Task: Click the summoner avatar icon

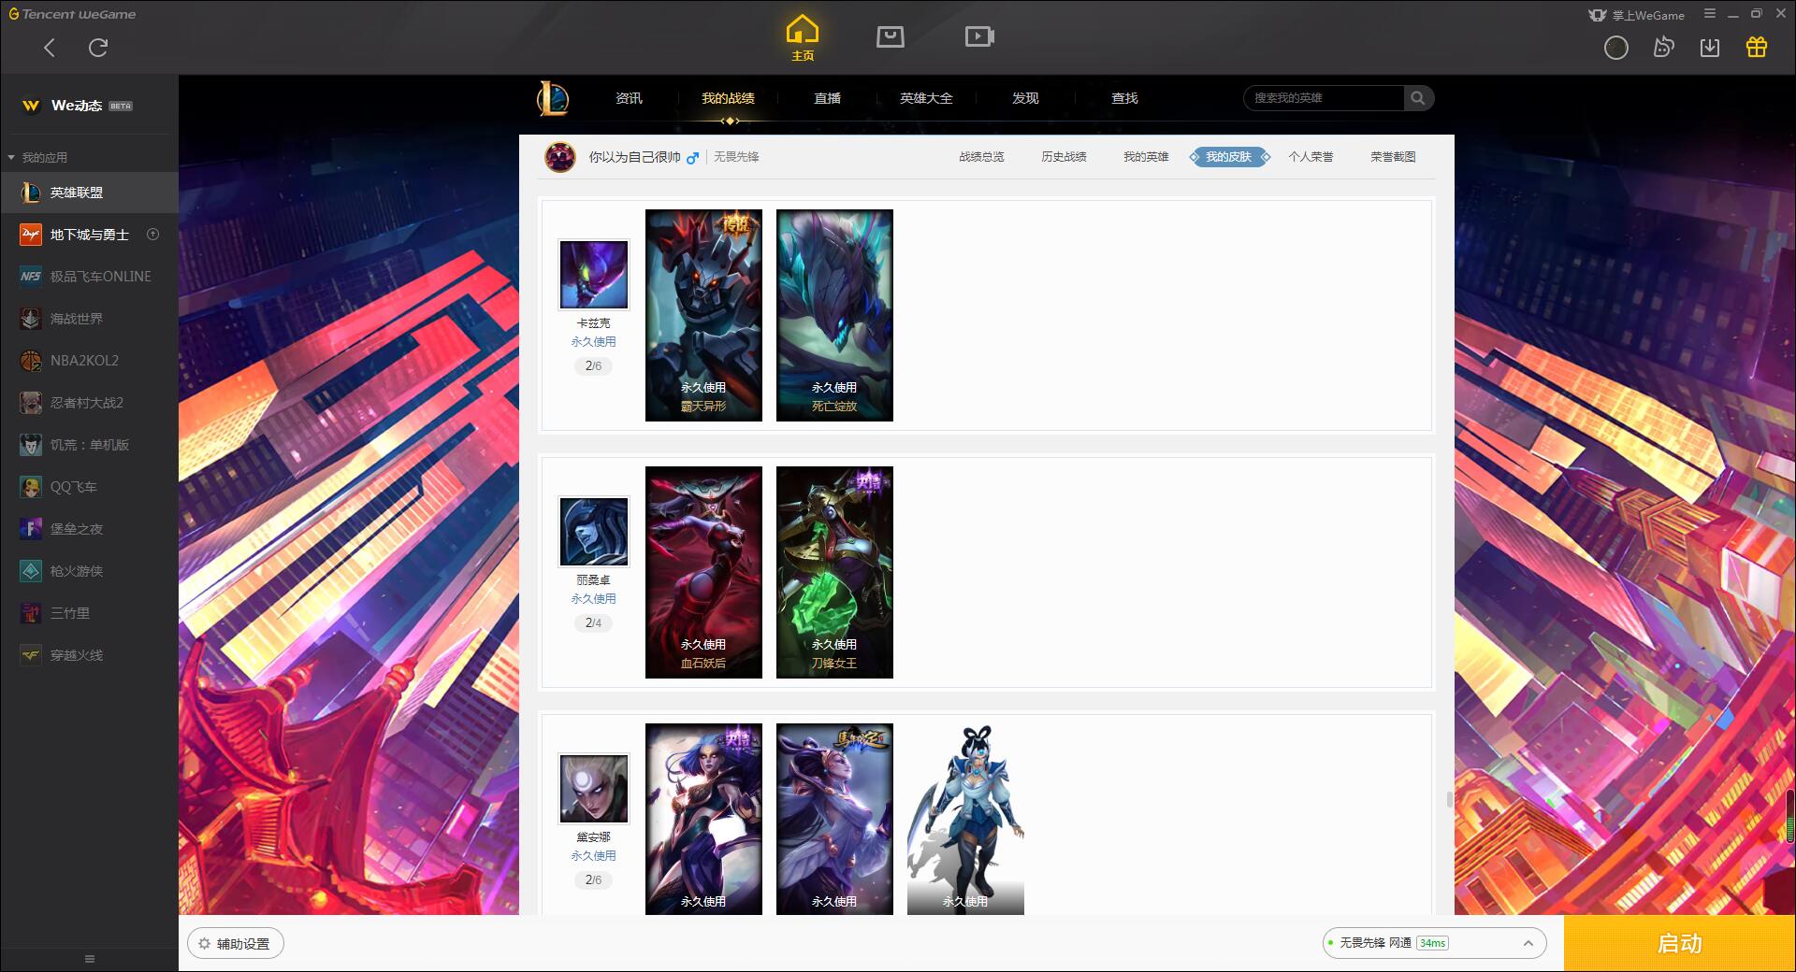Action: pyautogui.click(x=560, y=157)
